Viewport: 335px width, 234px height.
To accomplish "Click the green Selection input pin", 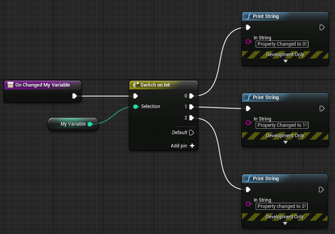I will pos(135,106).
